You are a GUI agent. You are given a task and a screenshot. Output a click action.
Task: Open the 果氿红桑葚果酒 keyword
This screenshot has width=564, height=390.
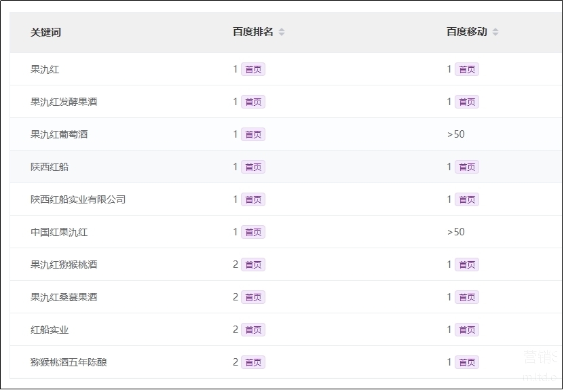64,297
